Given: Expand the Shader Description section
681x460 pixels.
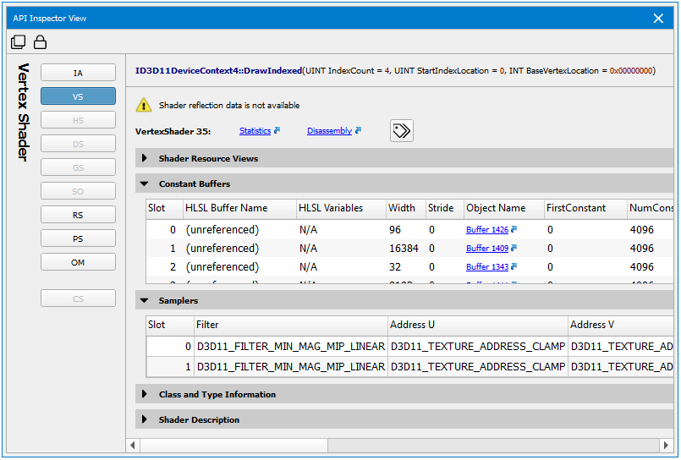Looking at the screenshot, I should point(145,419).
